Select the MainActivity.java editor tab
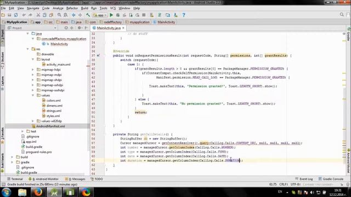This screenshot has width=351, height=197. 109,28
